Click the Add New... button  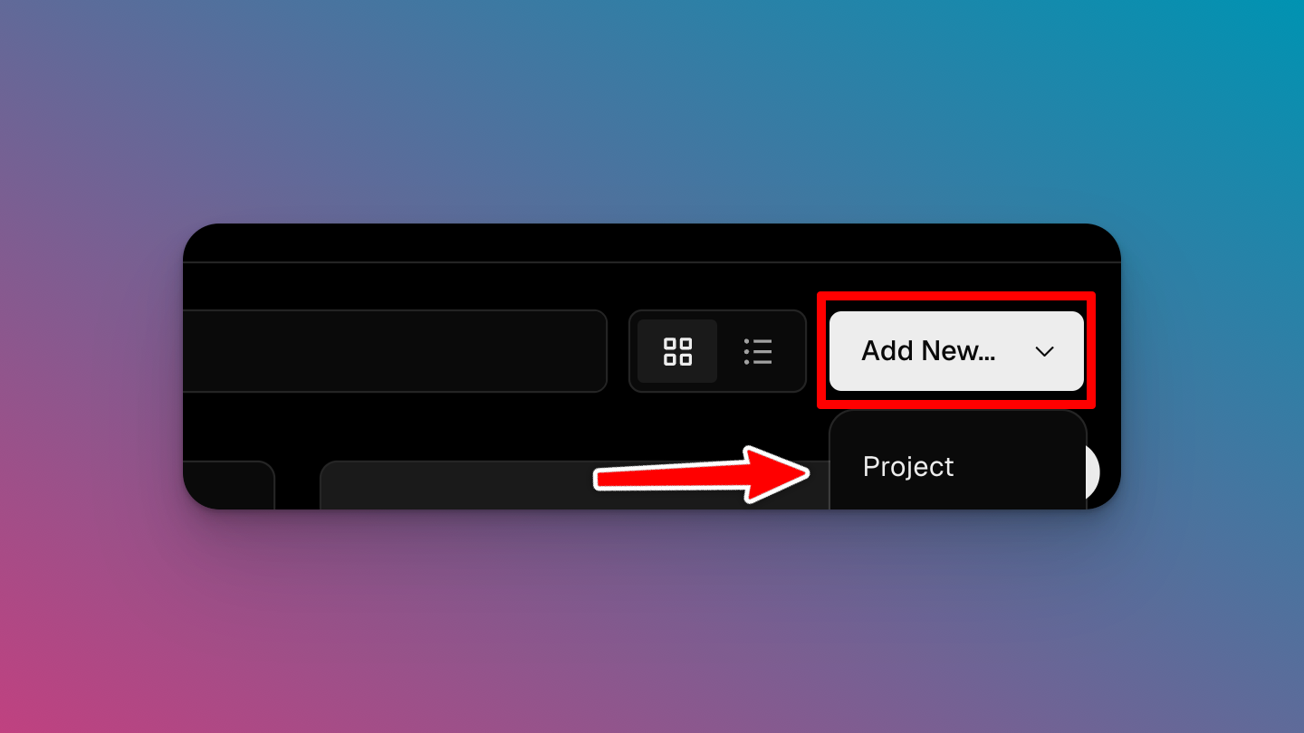pos(956,351)
